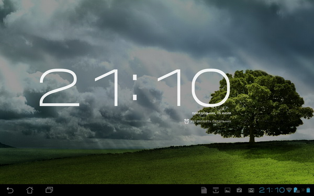This screenshot has height=196, width=314.
Task: Click the alarm clock icon in widget
Action: tap(187, 121)
